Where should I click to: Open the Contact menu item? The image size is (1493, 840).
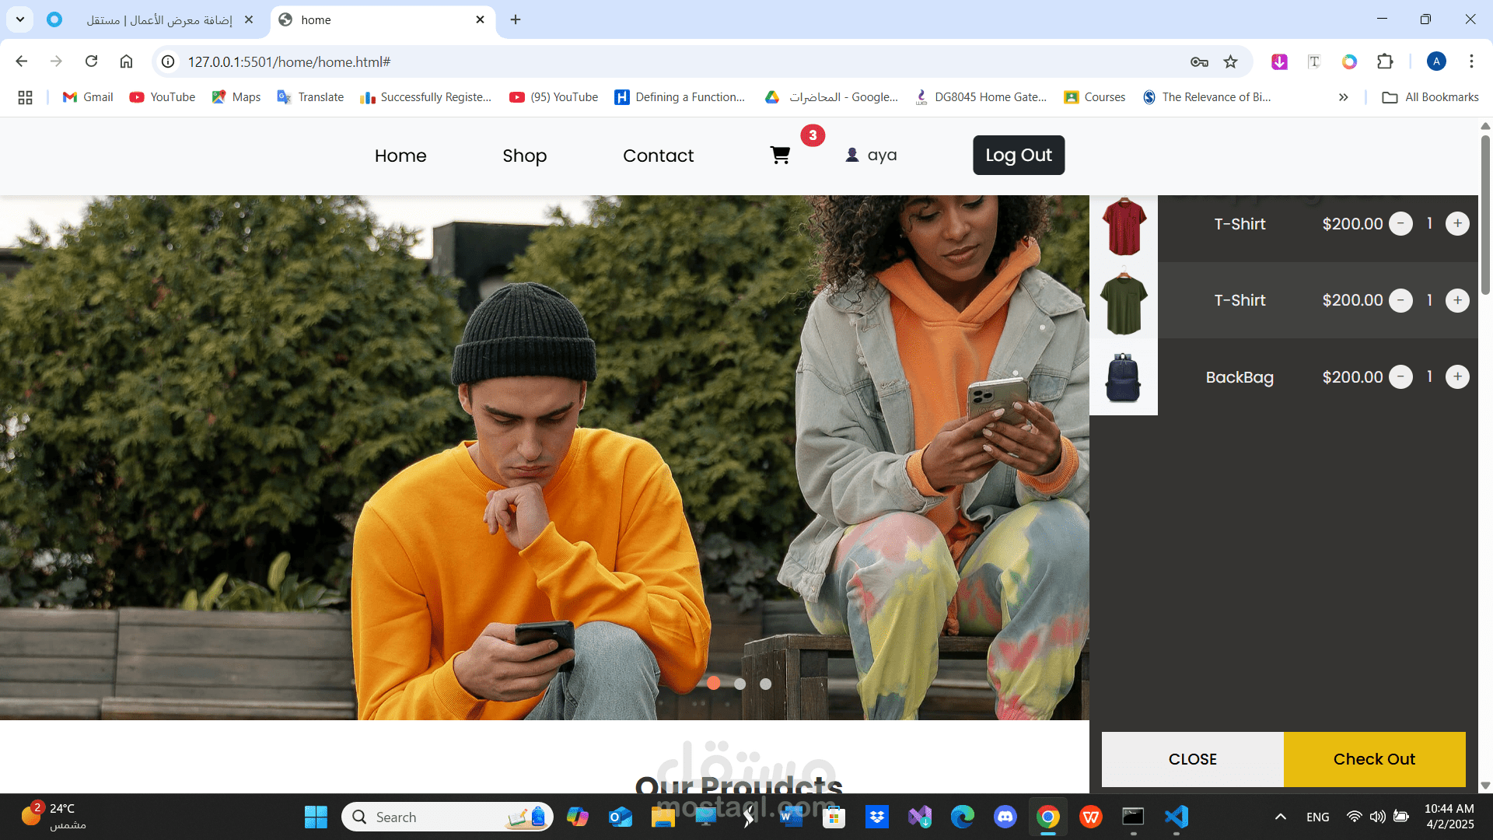coord(658,156)
